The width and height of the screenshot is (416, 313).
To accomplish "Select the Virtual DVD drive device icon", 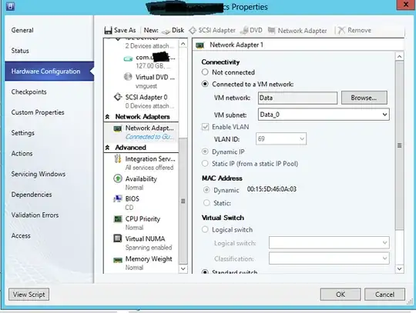I will 128,77.
